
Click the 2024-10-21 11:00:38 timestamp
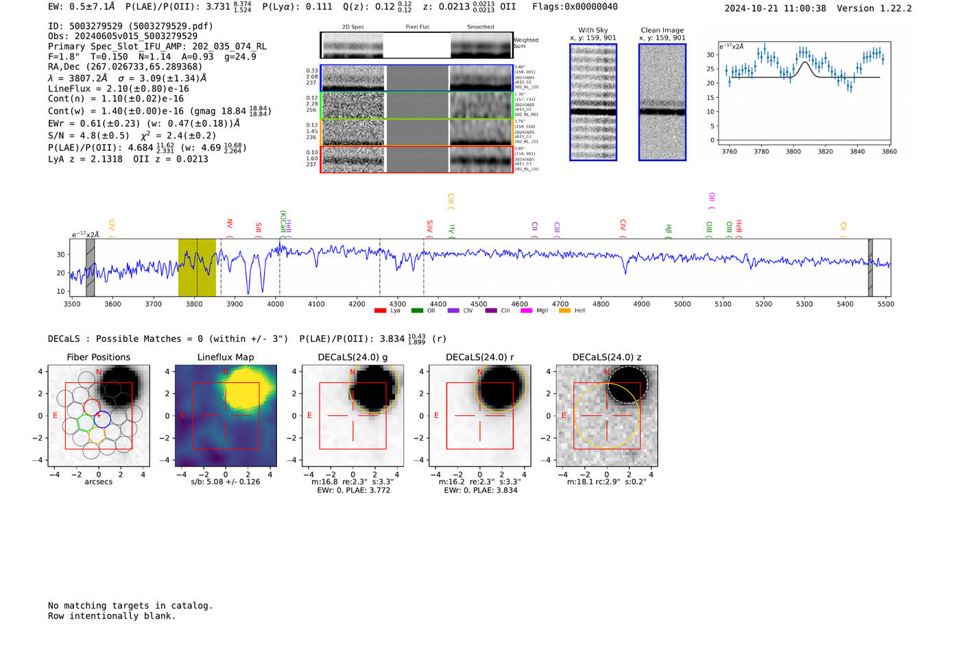(775, 9)
